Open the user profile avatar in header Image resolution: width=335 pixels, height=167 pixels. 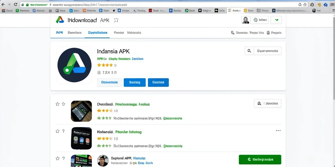click(x=246, y=20)
